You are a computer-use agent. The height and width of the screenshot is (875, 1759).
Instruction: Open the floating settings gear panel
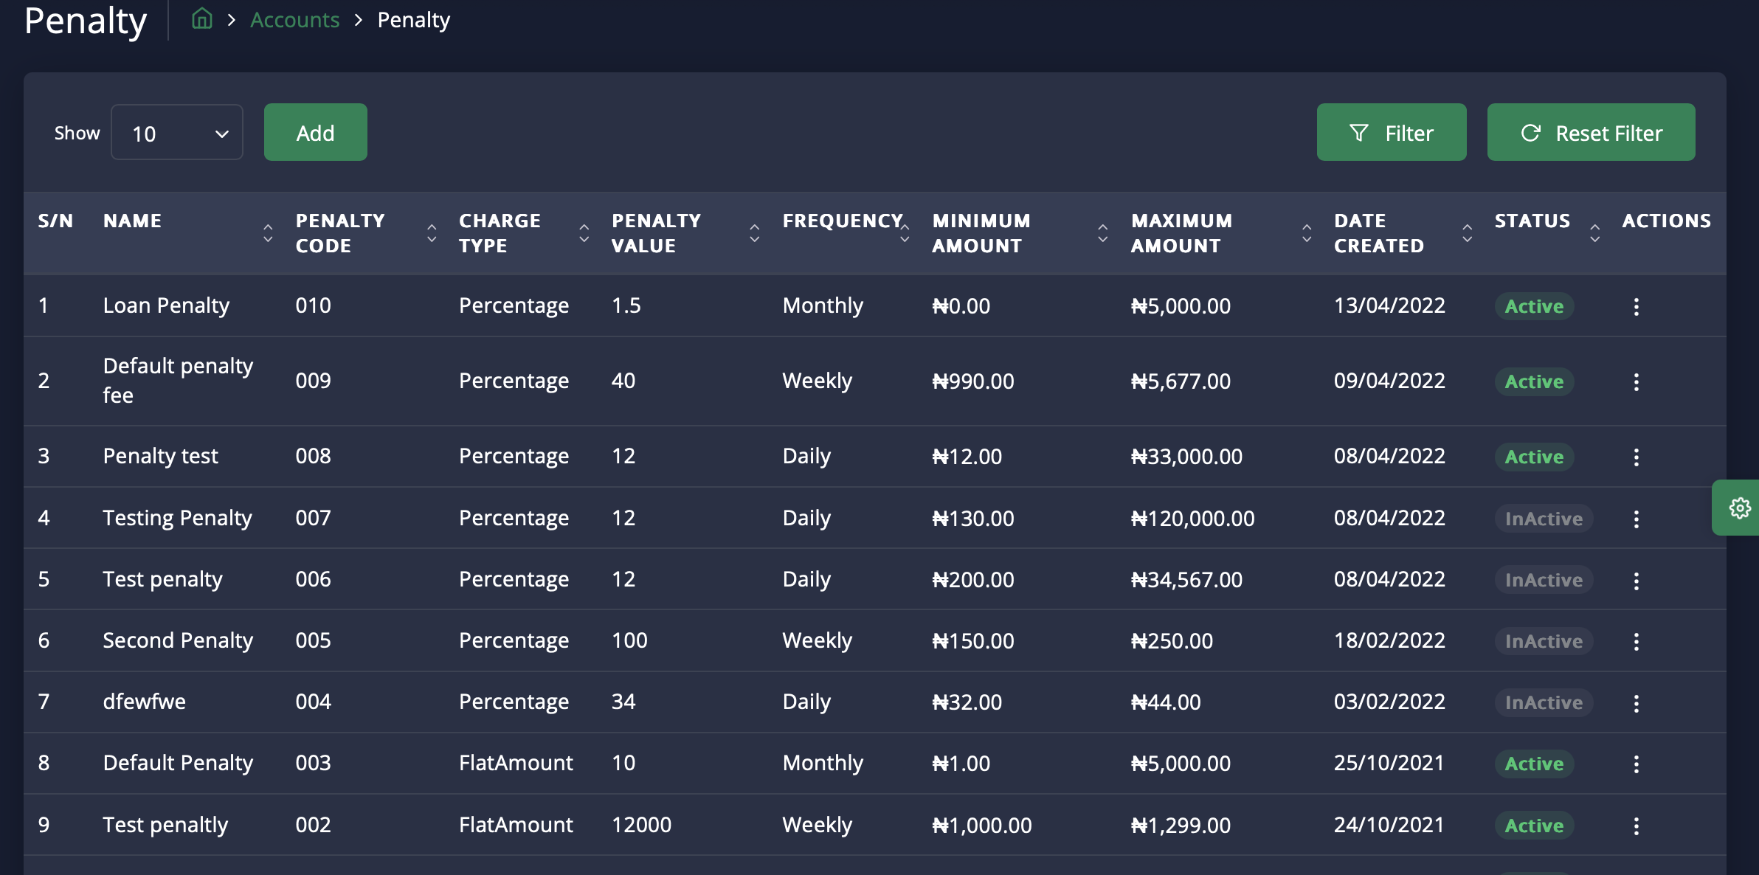(x=1739, y=508)
